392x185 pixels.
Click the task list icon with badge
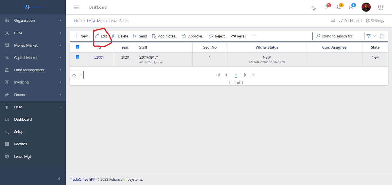(339, 7)
